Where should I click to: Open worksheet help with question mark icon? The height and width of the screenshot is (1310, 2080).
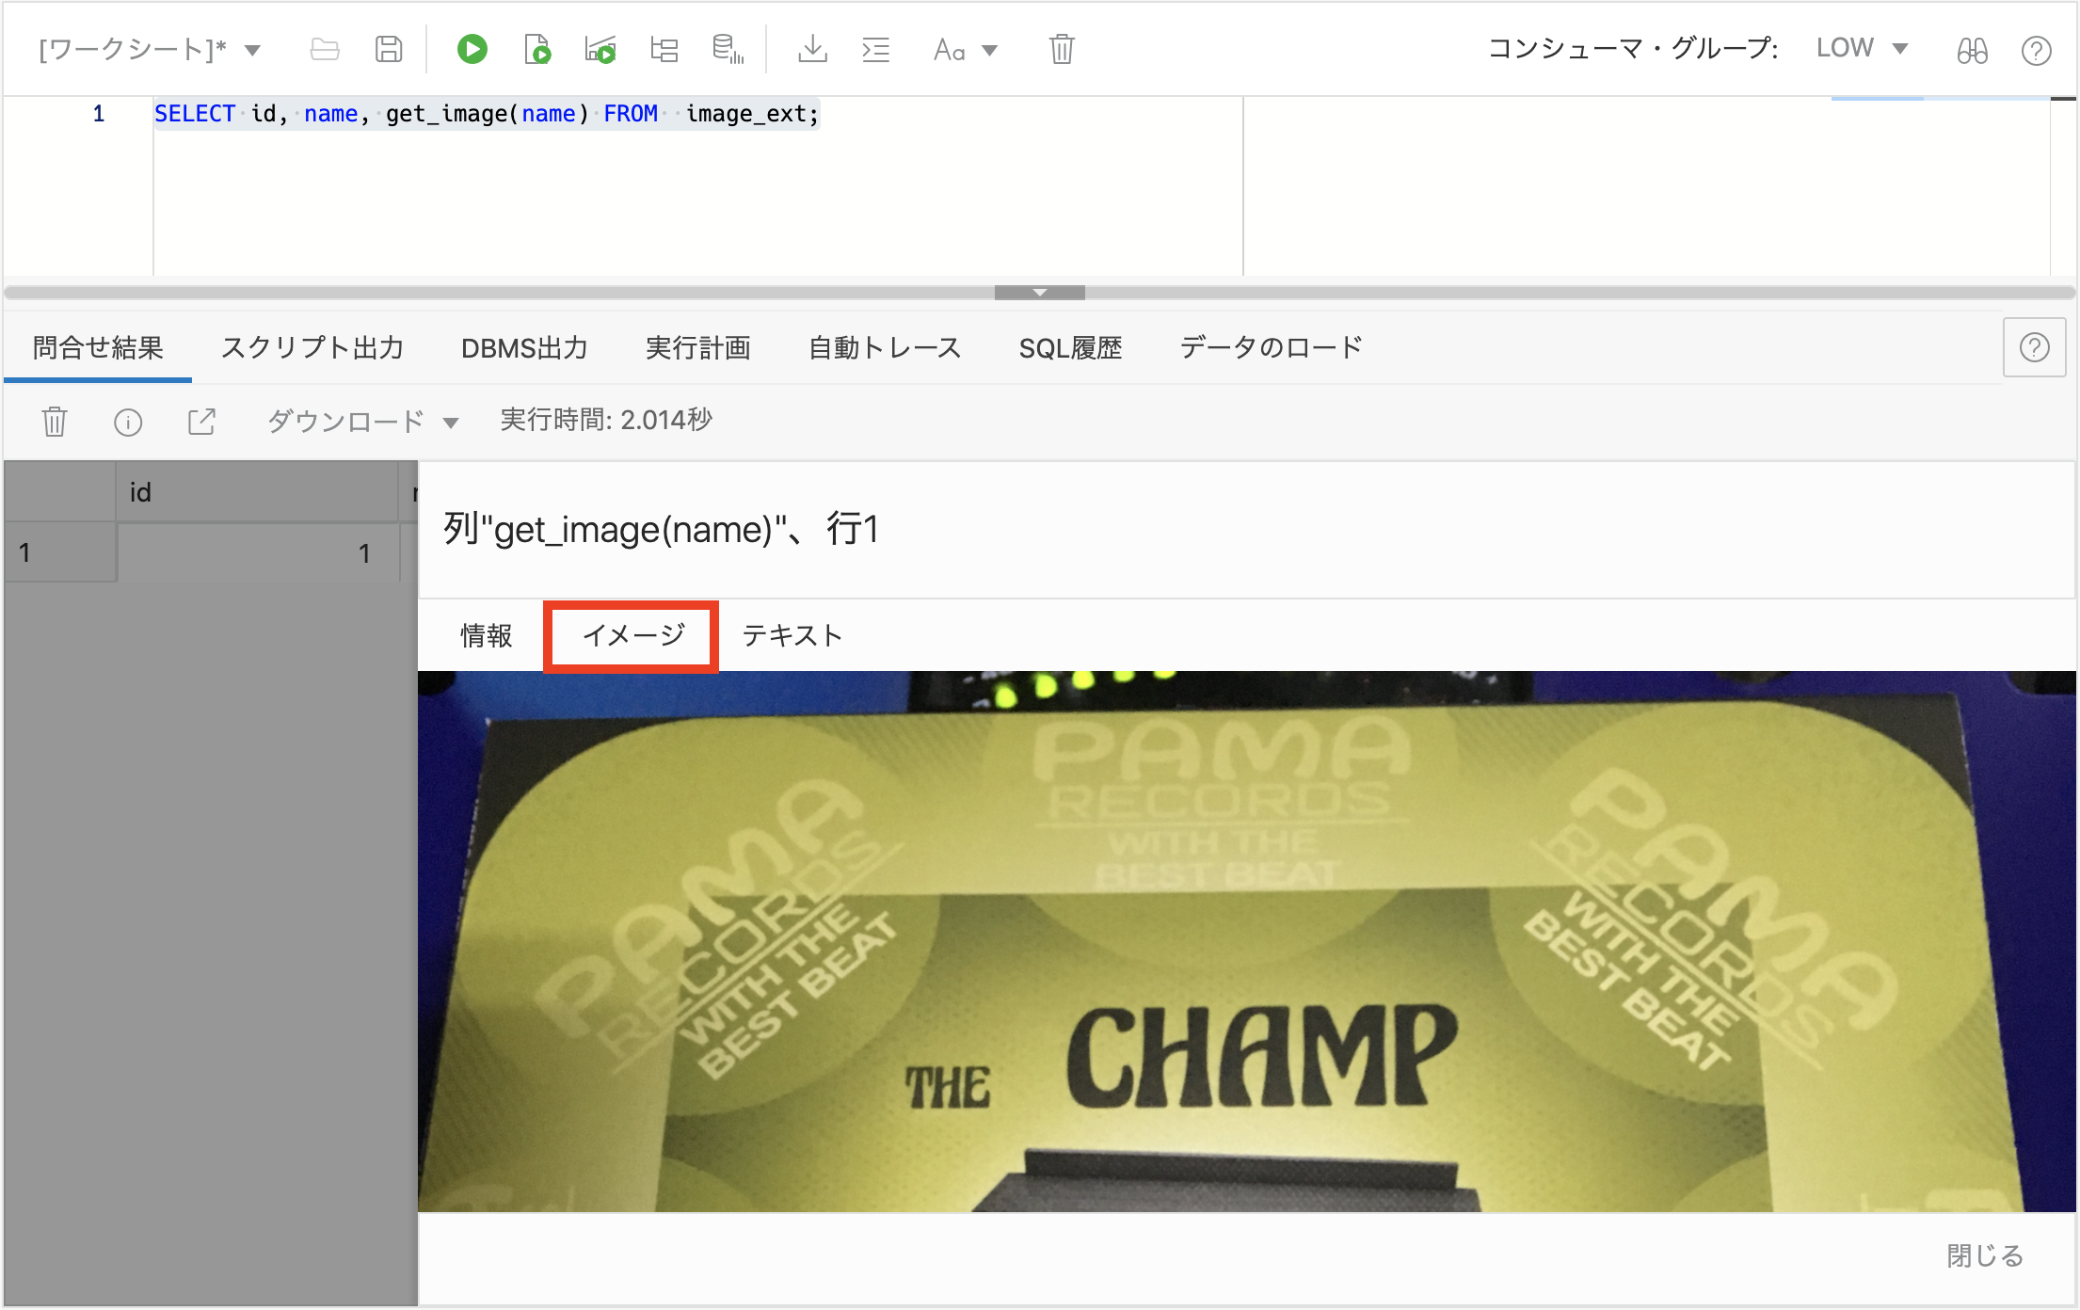[2037, 49]
